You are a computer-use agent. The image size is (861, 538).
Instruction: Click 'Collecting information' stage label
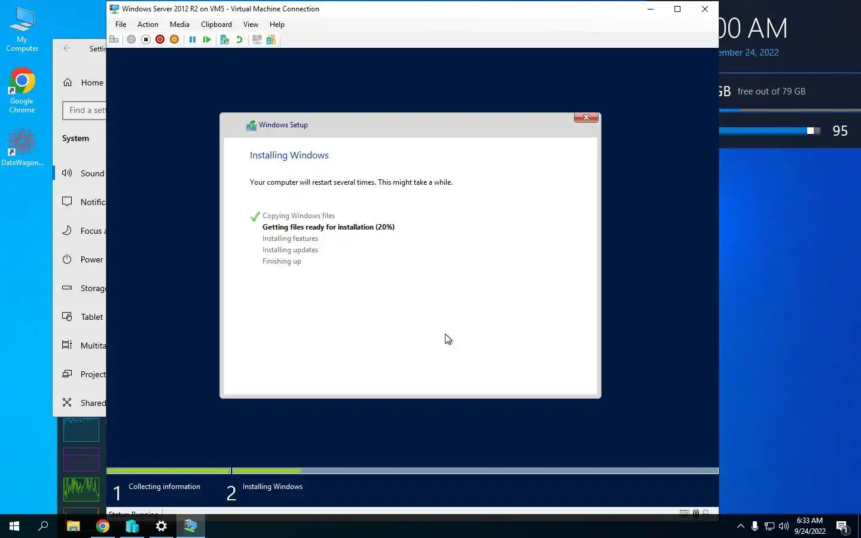pos(164,487)
